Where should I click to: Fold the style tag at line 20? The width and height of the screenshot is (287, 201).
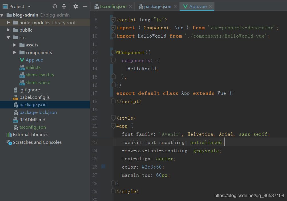(x=113, y=118)
